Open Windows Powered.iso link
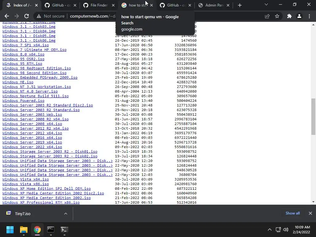This screenshot has height=237, width=316. click(x=23, y=101)
